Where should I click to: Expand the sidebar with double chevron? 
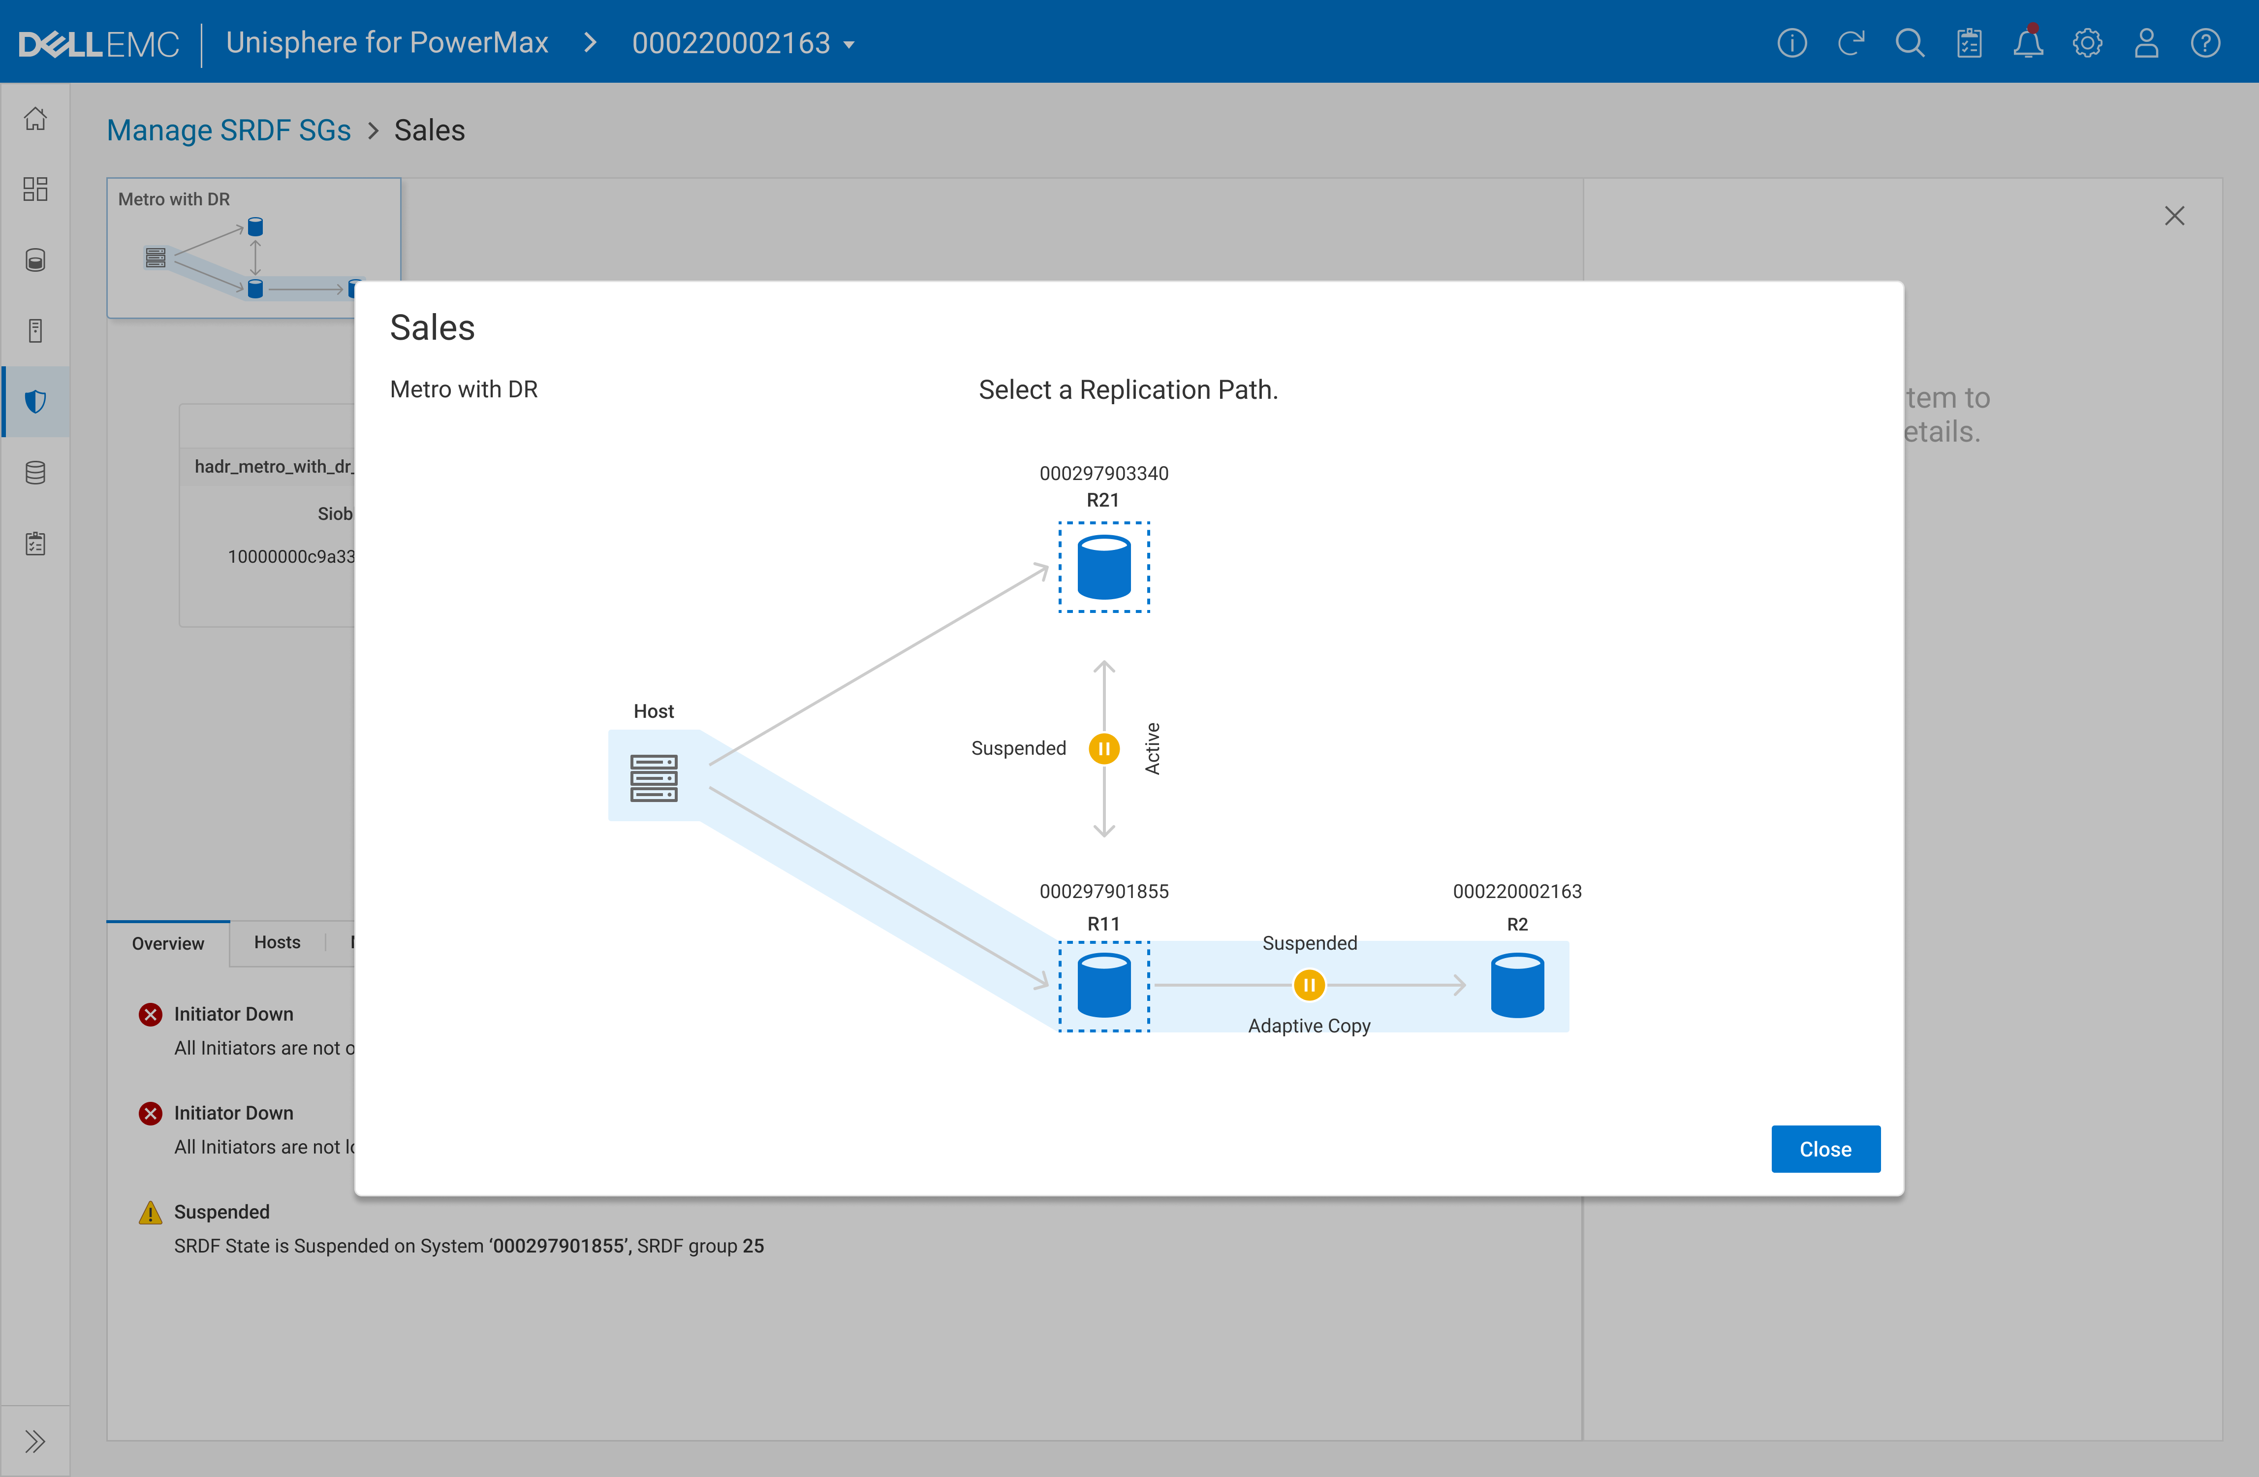coord(35,1441)
